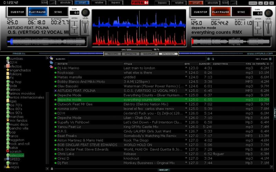Click the left deck CUE/STOP button
Screen dimensions: 276x172
[x=17, y=12]
